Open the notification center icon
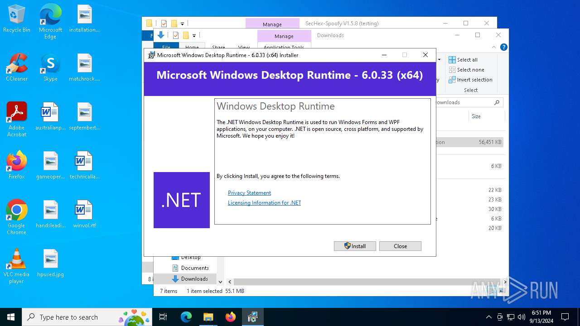This screenshot has width=580, height=326. pyautogui.click(x=565, y=317)
